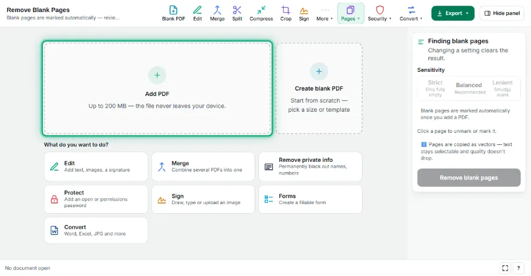Open the Merge tool in toolbar
531x276 pixels.
coord(217,13)
